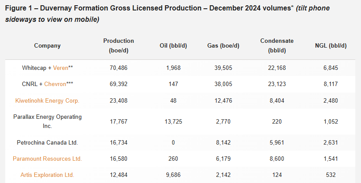This screenshot has width=361, height=183.
Task: Open the Artis Exploration Ltd. link
Action: [x=47, y=175]
